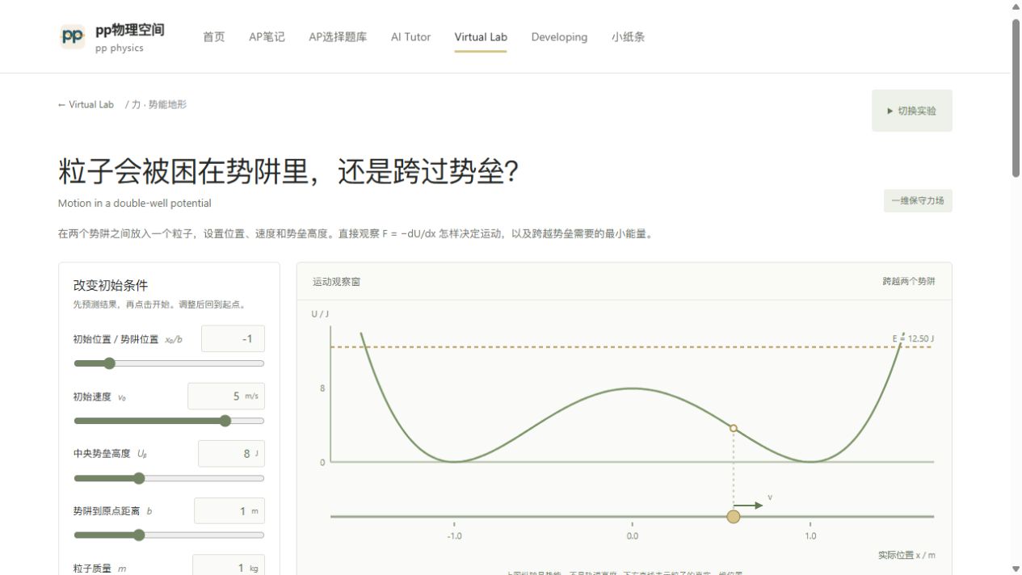
Task: Click the 跨越两个势阱 status text
Action: point(909,282)
